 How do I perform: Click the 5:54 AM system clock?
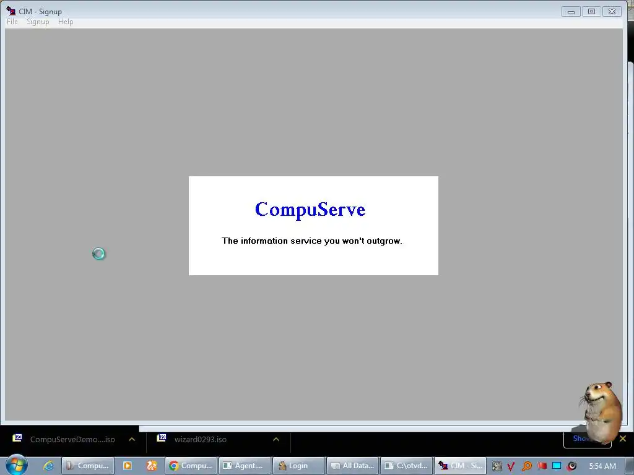[x=602, y=466]
